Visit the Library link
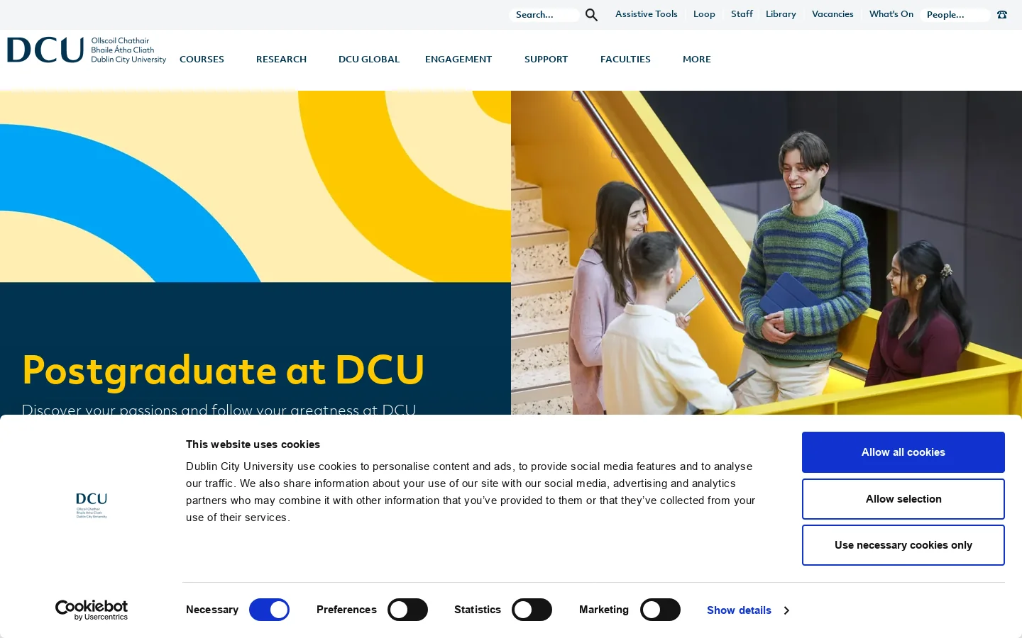The image size is (1022, 638). (781, 14)
